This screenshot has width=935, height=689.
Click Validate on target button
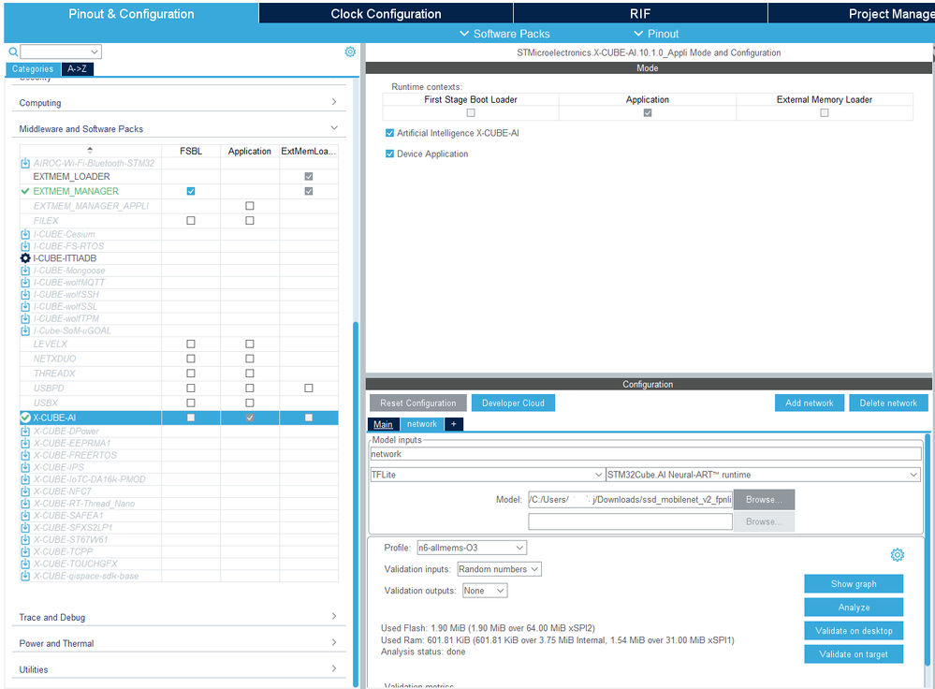[x=854, y=654]
